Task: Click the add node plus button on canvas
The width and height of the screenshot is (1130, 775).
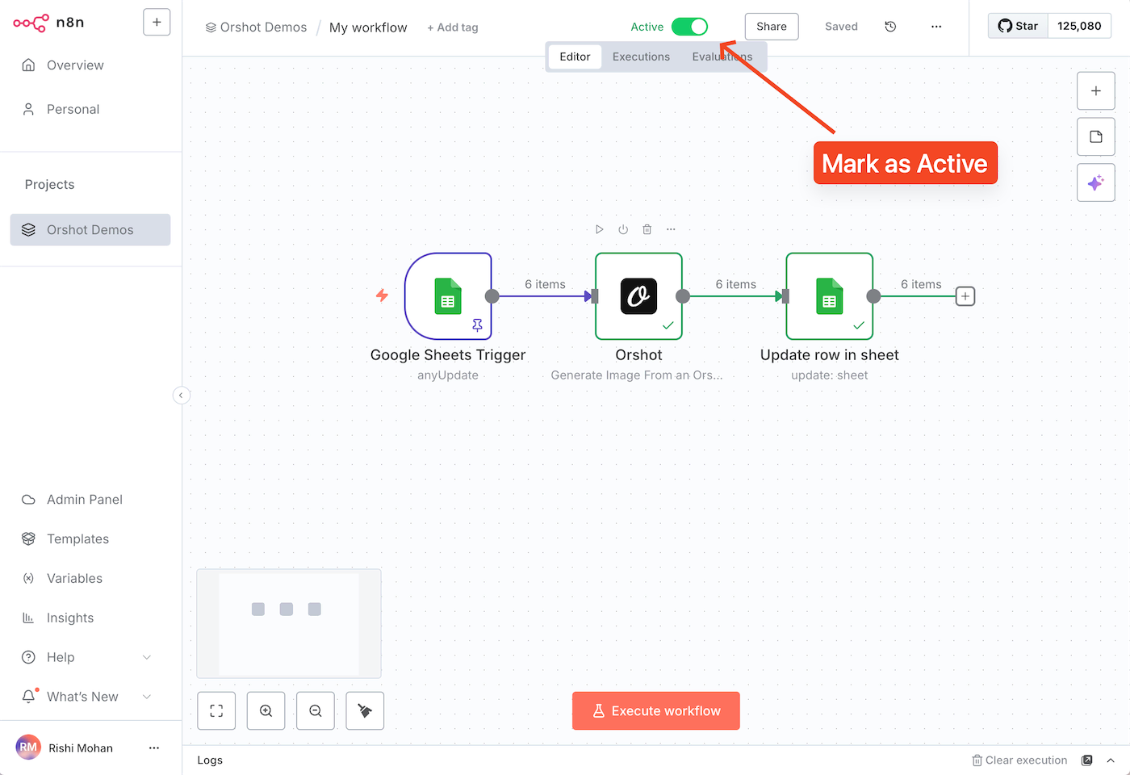Action: pos(1096,91)
